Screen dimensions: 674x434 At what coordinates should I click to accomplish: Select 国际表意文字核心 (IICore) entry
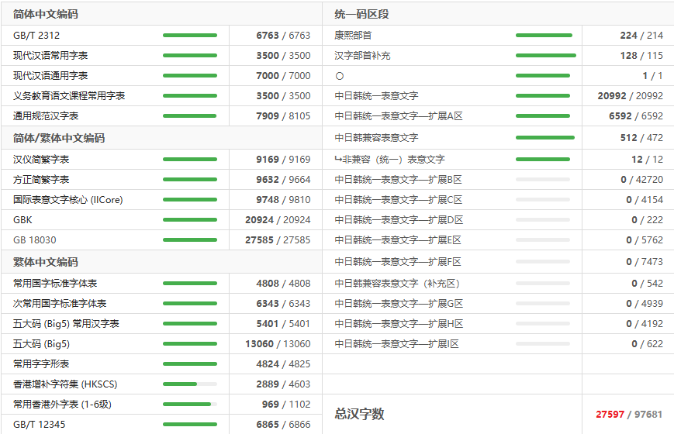[x=68, y=200]
